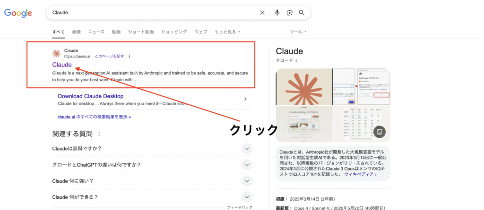
Task: Clear the search box text
Action: coord(262,13)
